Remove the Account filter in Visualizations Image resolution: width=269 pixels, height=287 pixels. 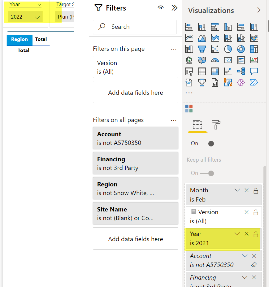[x=254, y=256]
